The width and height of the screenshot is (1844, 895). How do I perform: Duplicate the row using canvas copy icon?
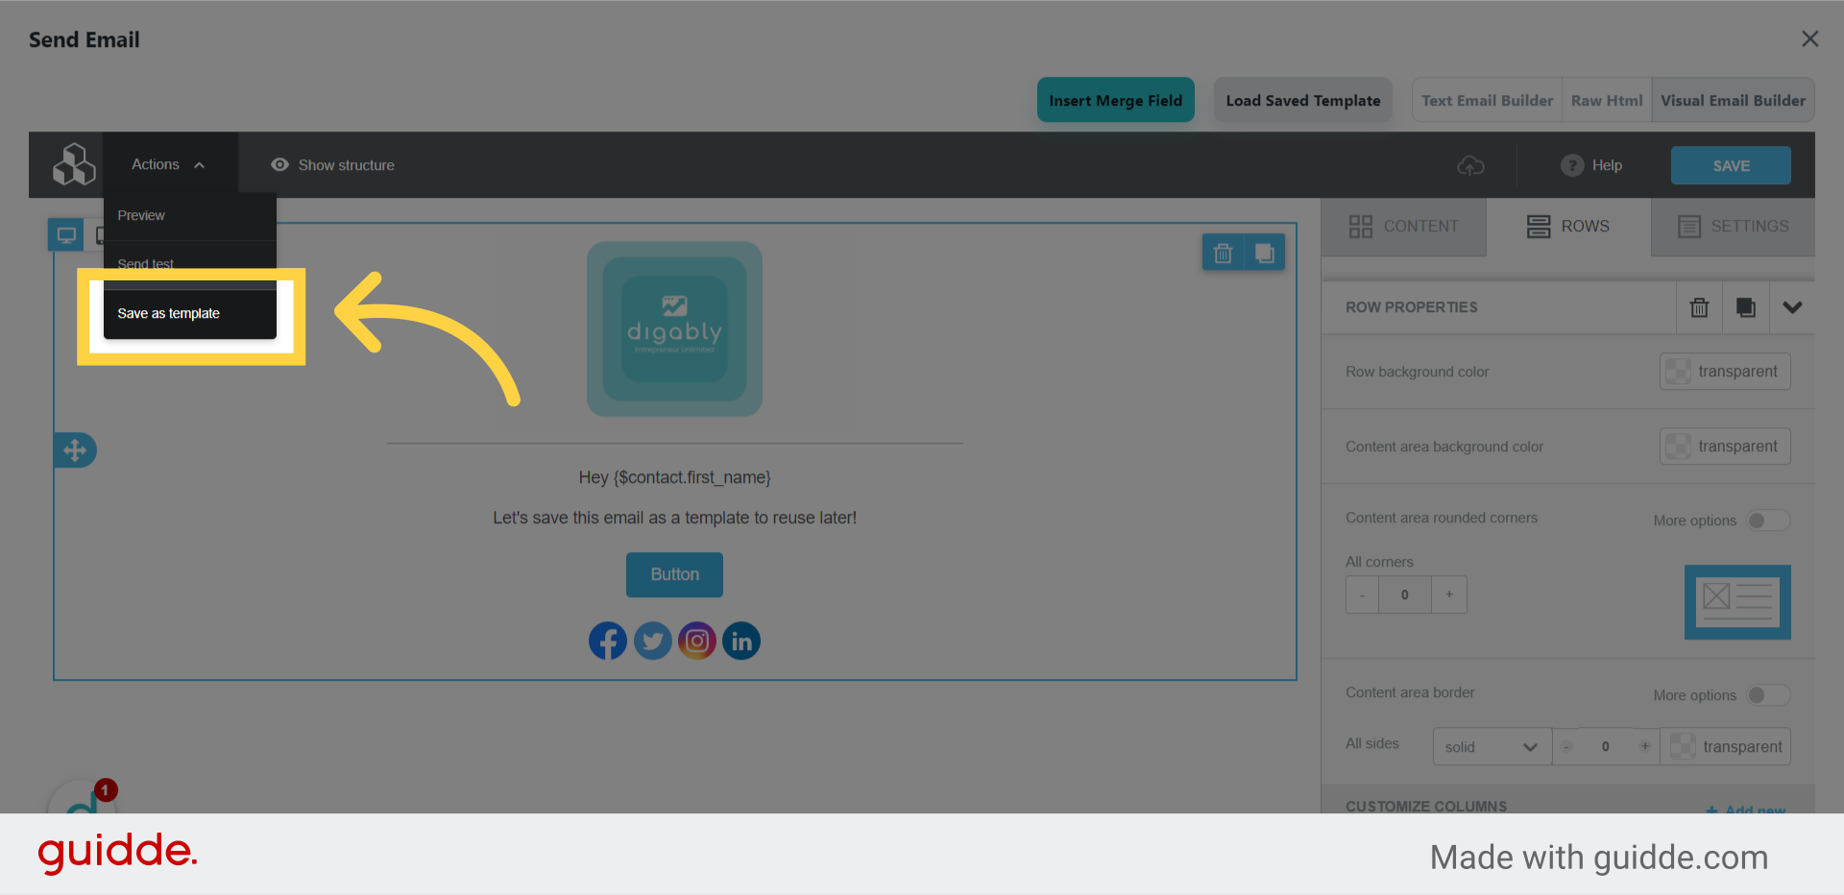click(1265, 253)
